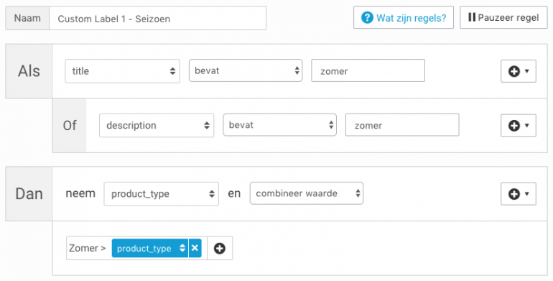This screenshot has height=281, width=553.
Task: Click the pause icon in Pauzeer regel
Action: pyautogui.click(x=472, y=17)
